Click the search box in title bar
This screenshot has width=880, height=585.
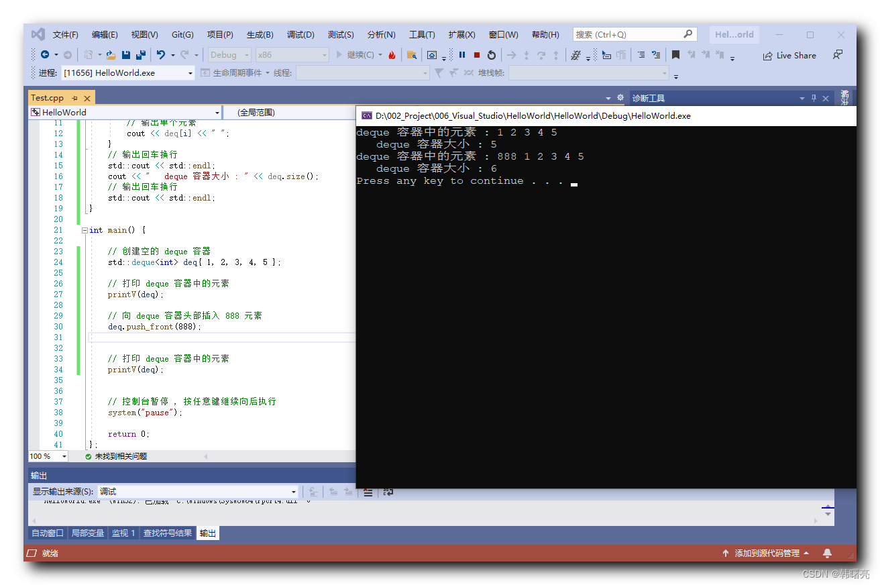tap(635, 34)
